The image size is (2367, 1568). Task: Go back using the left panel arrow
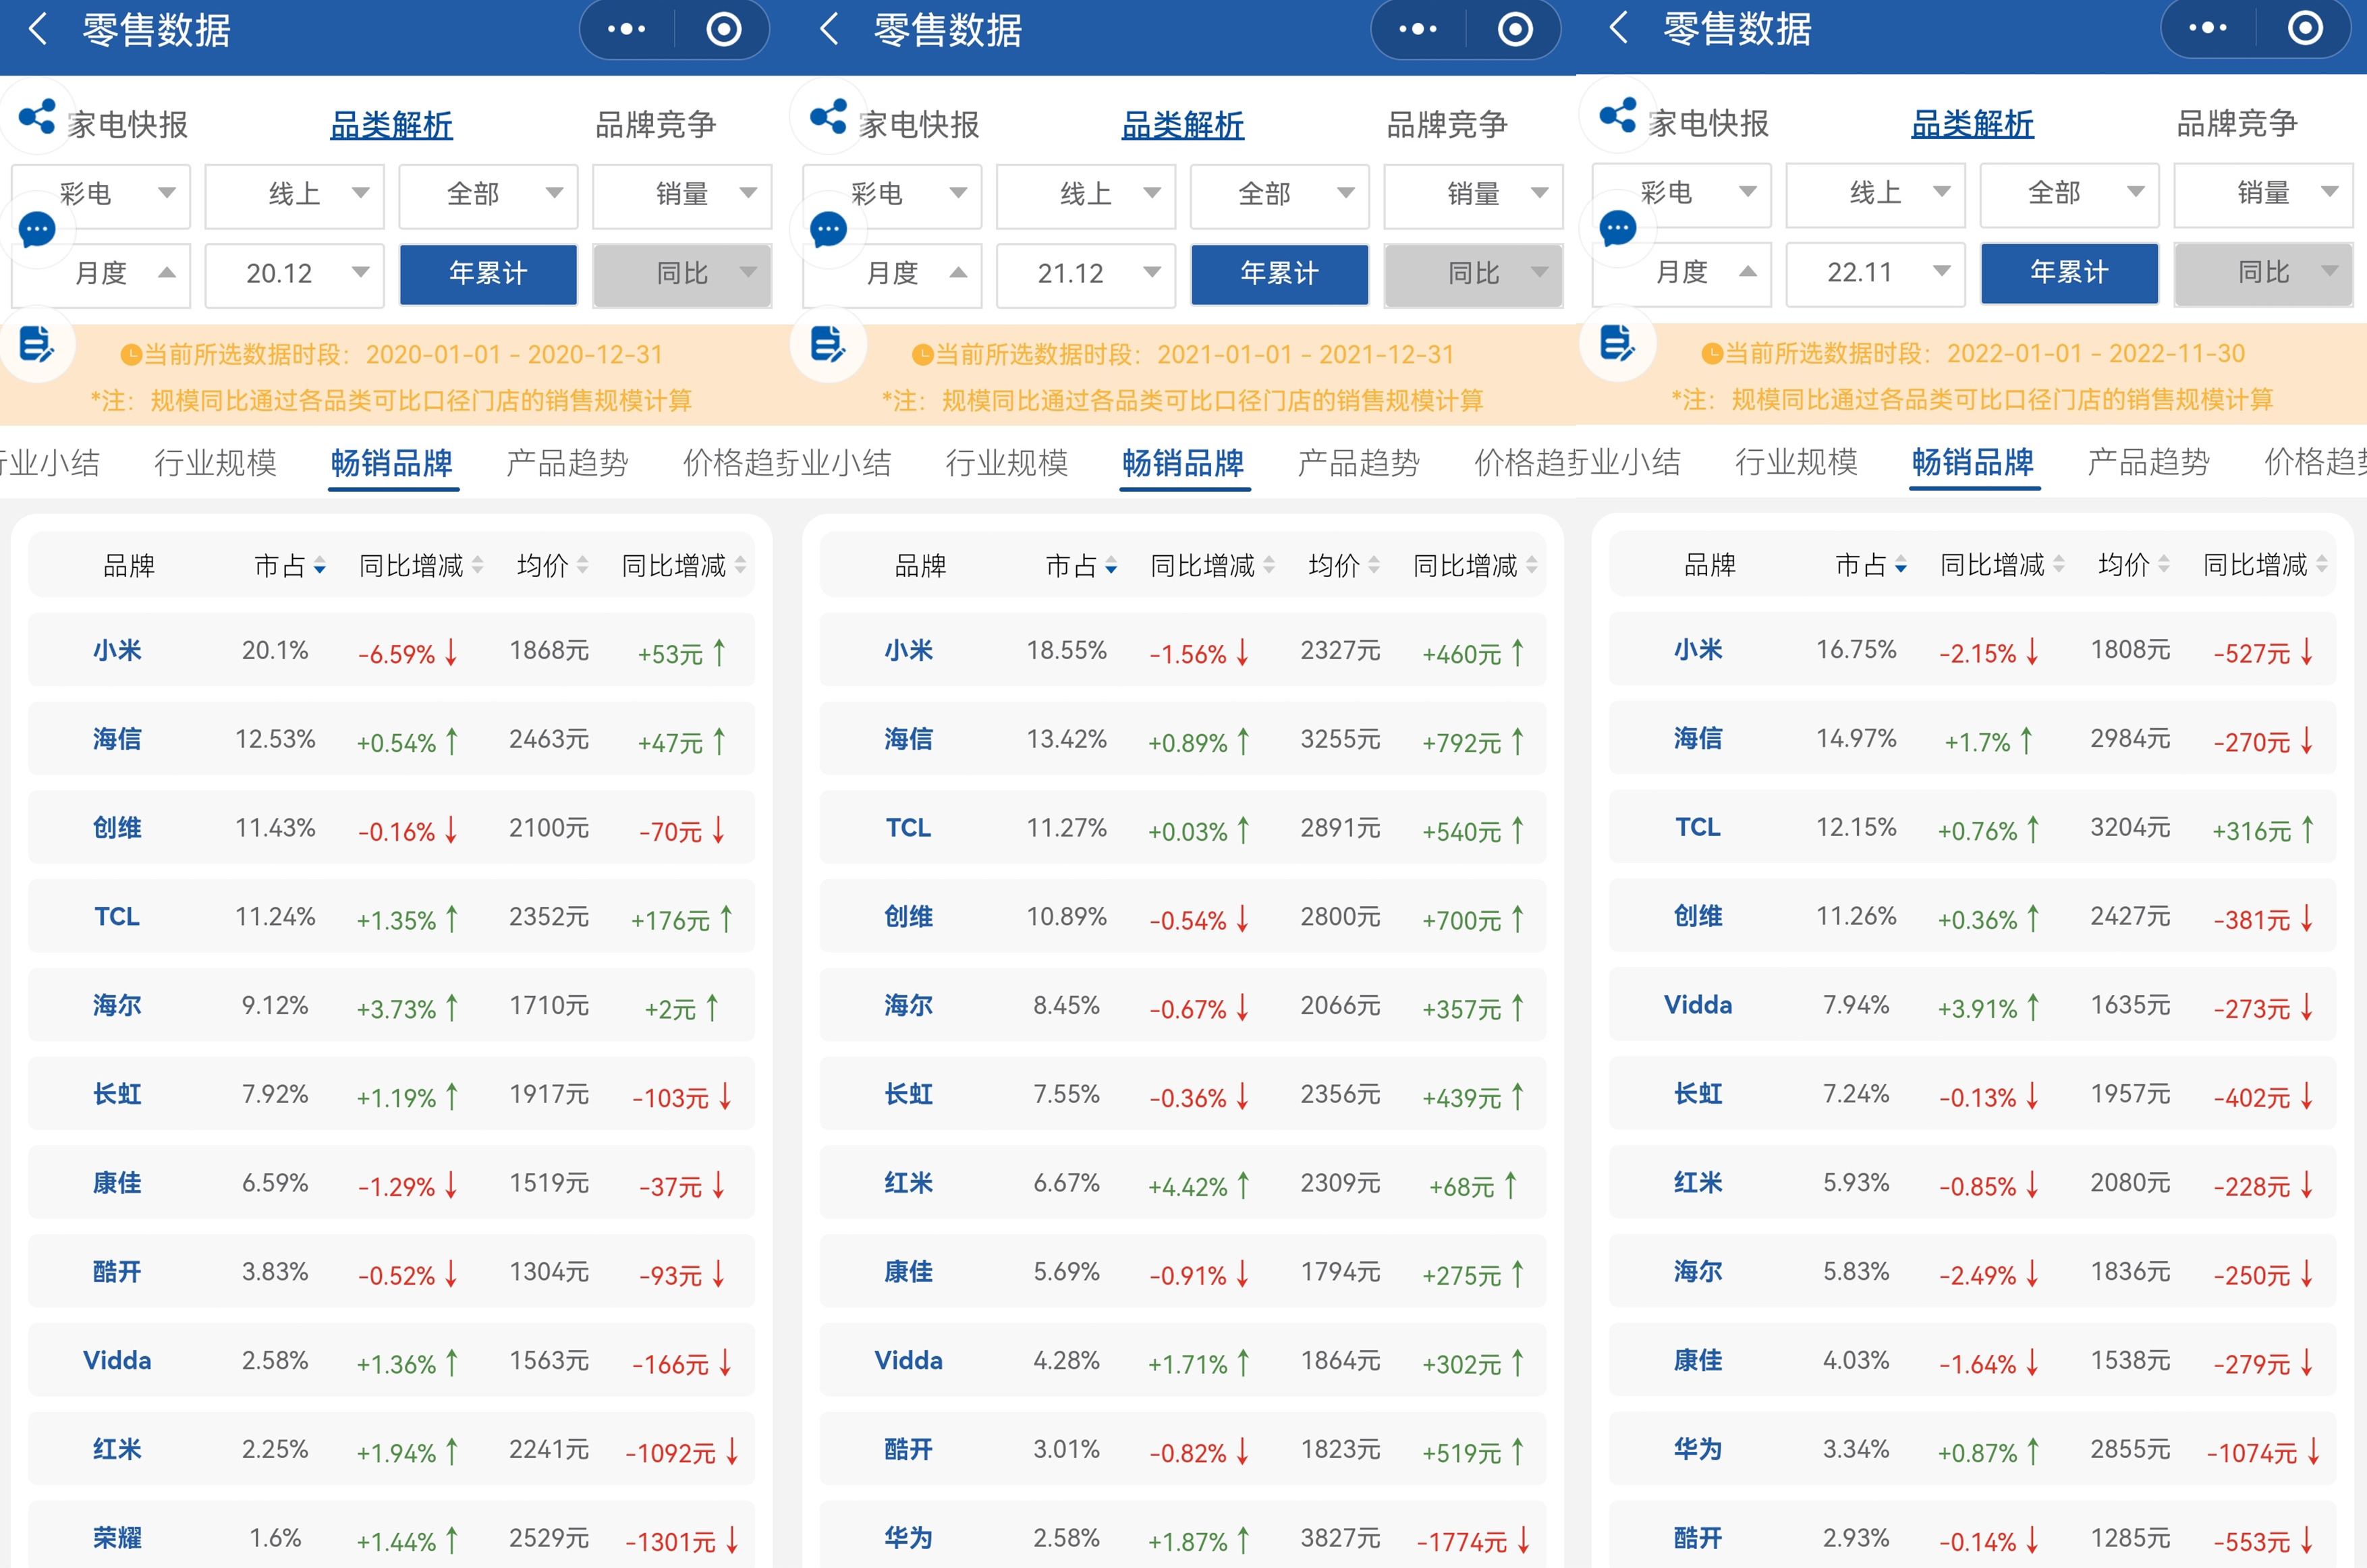pyautogui.click(x=38, y=29)
